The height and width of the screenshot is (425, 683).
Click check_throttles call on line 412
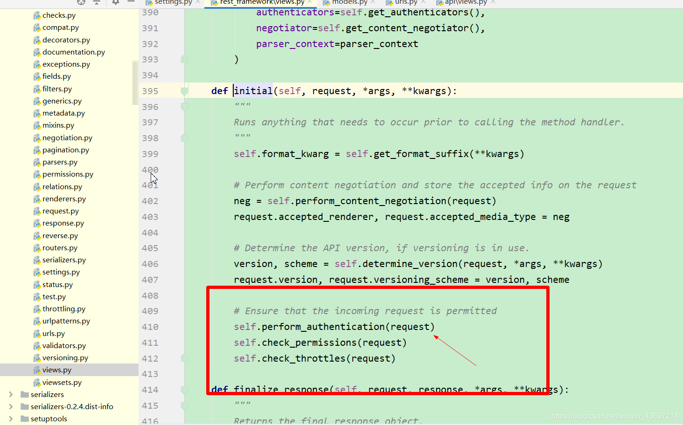[x=304, y=358]
